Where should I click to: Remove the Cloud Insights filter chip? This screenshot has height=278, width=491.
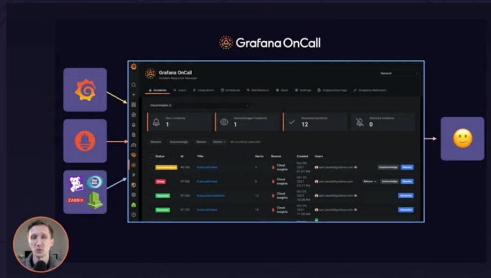point(170,106)
